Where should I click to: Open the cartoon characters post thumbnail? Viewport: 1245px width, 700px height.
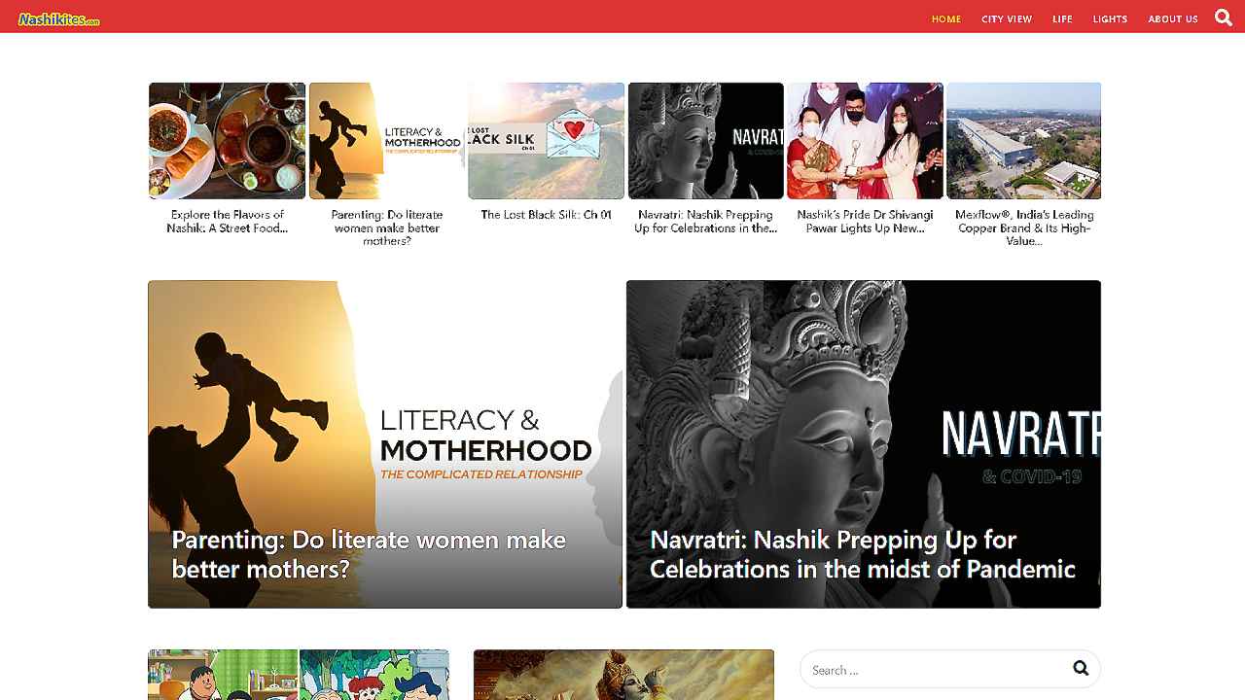pos(299,675)
